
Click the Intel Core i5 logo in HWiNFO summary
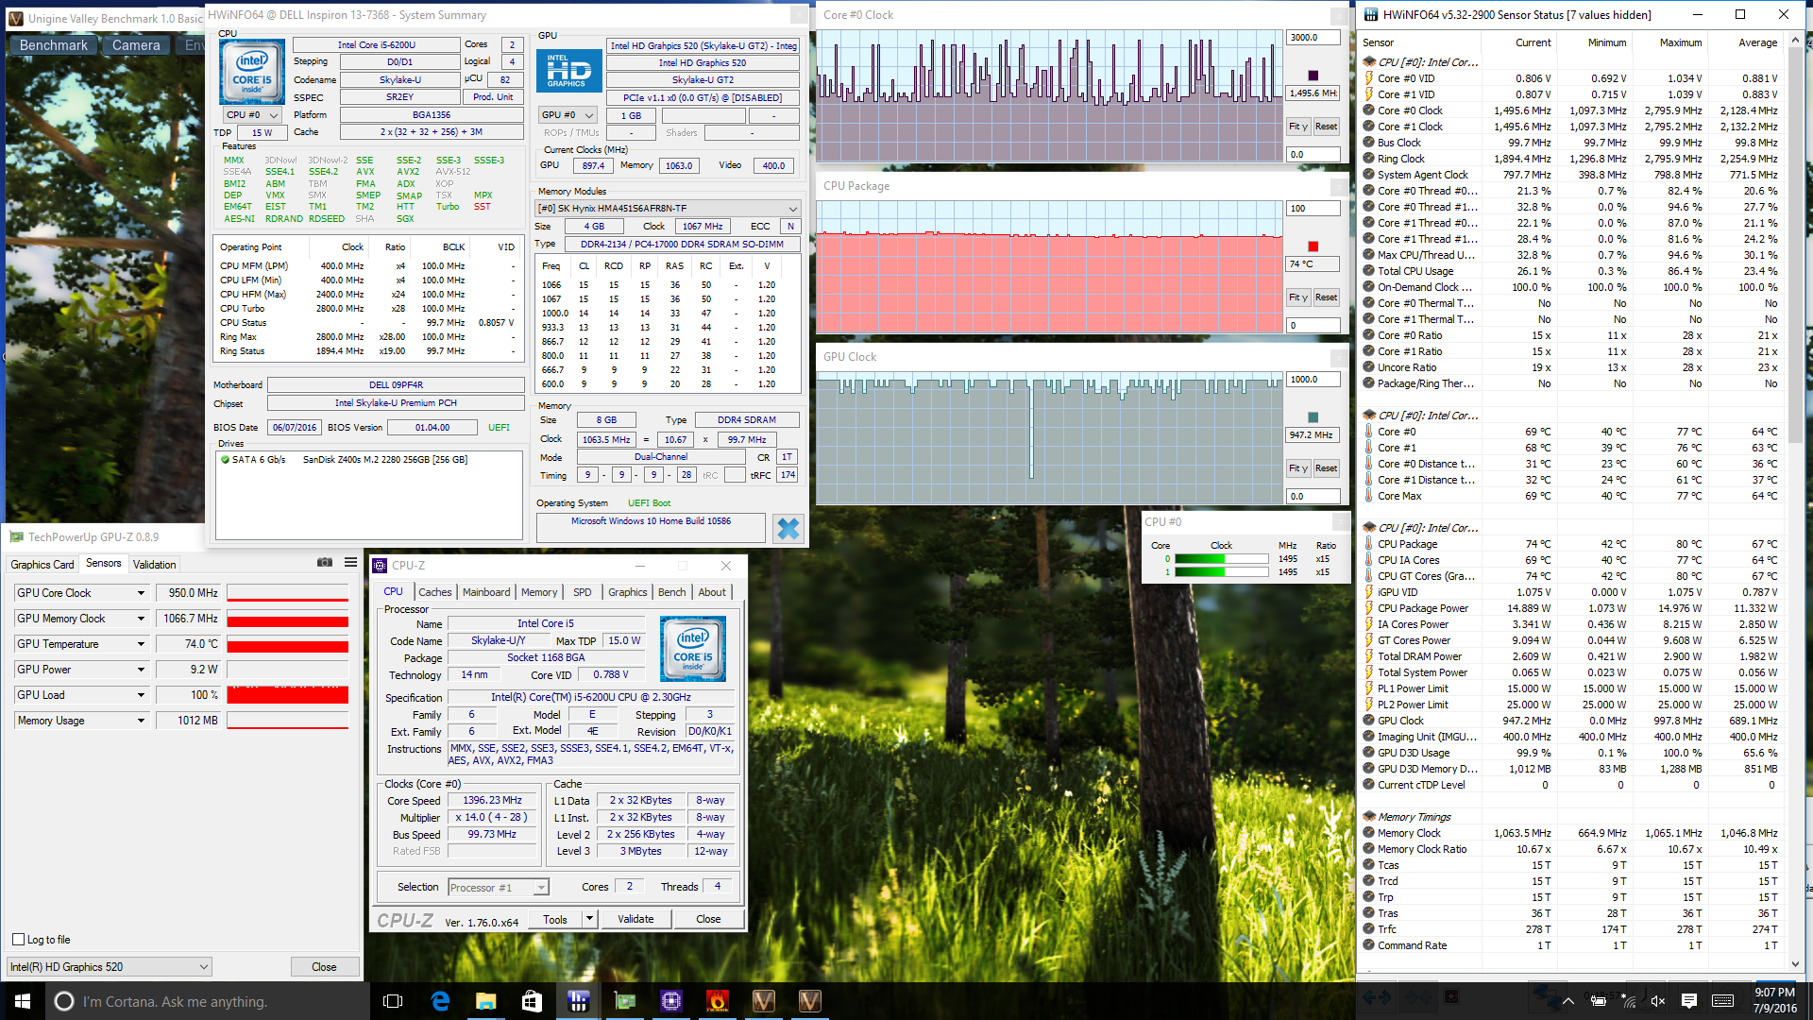[252, 73]
